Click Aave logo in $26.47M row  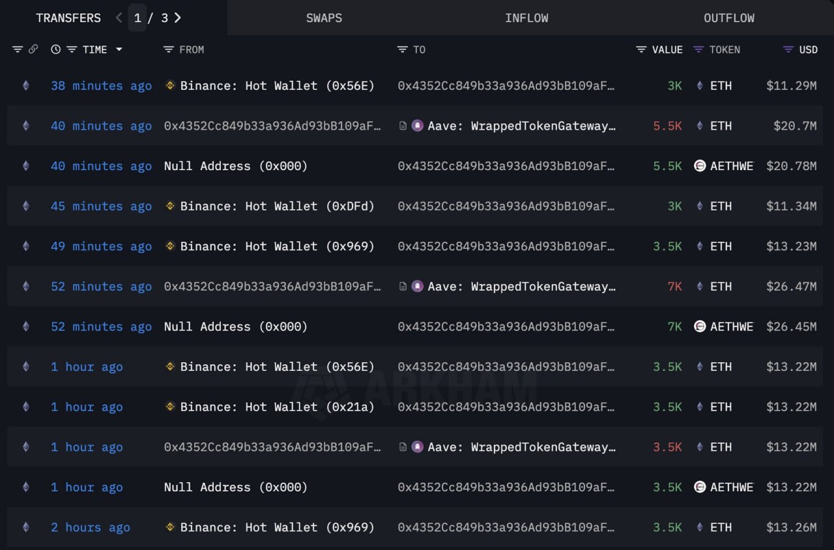click(418, 286)
